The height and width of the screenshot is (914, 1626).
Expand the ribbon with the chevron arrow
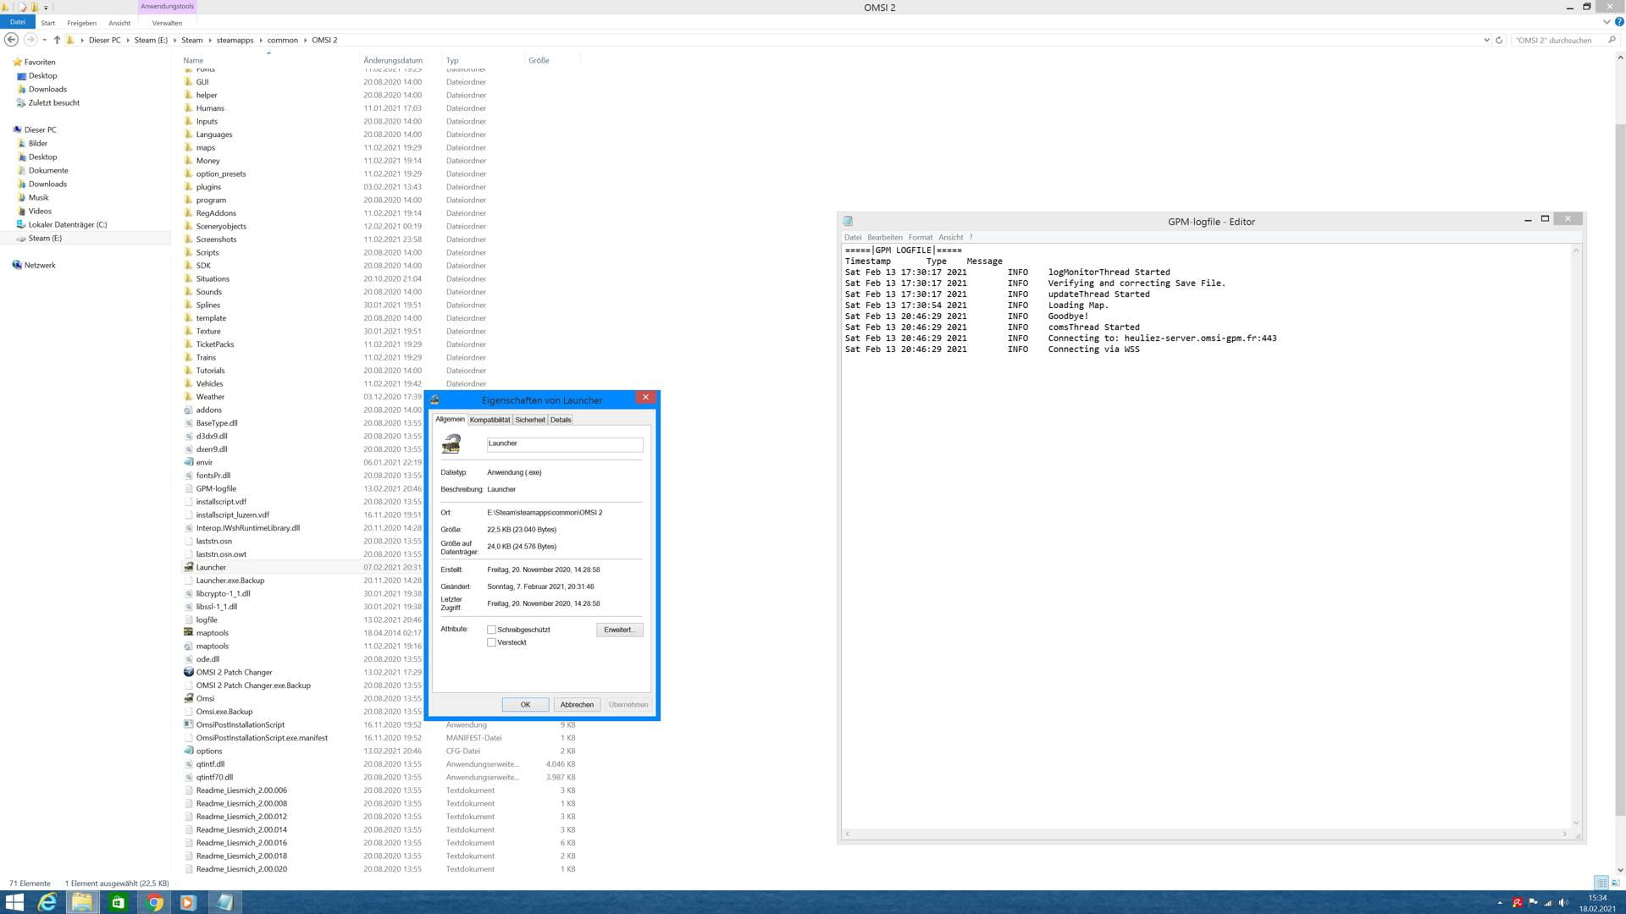click(x=1607, y=22)
